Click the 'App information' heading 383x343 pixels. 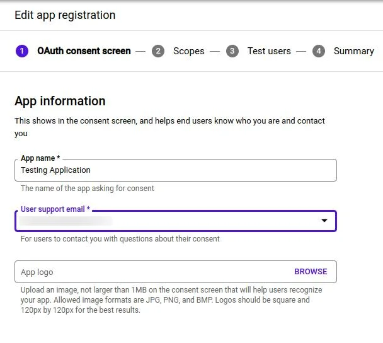coord(60,102)
